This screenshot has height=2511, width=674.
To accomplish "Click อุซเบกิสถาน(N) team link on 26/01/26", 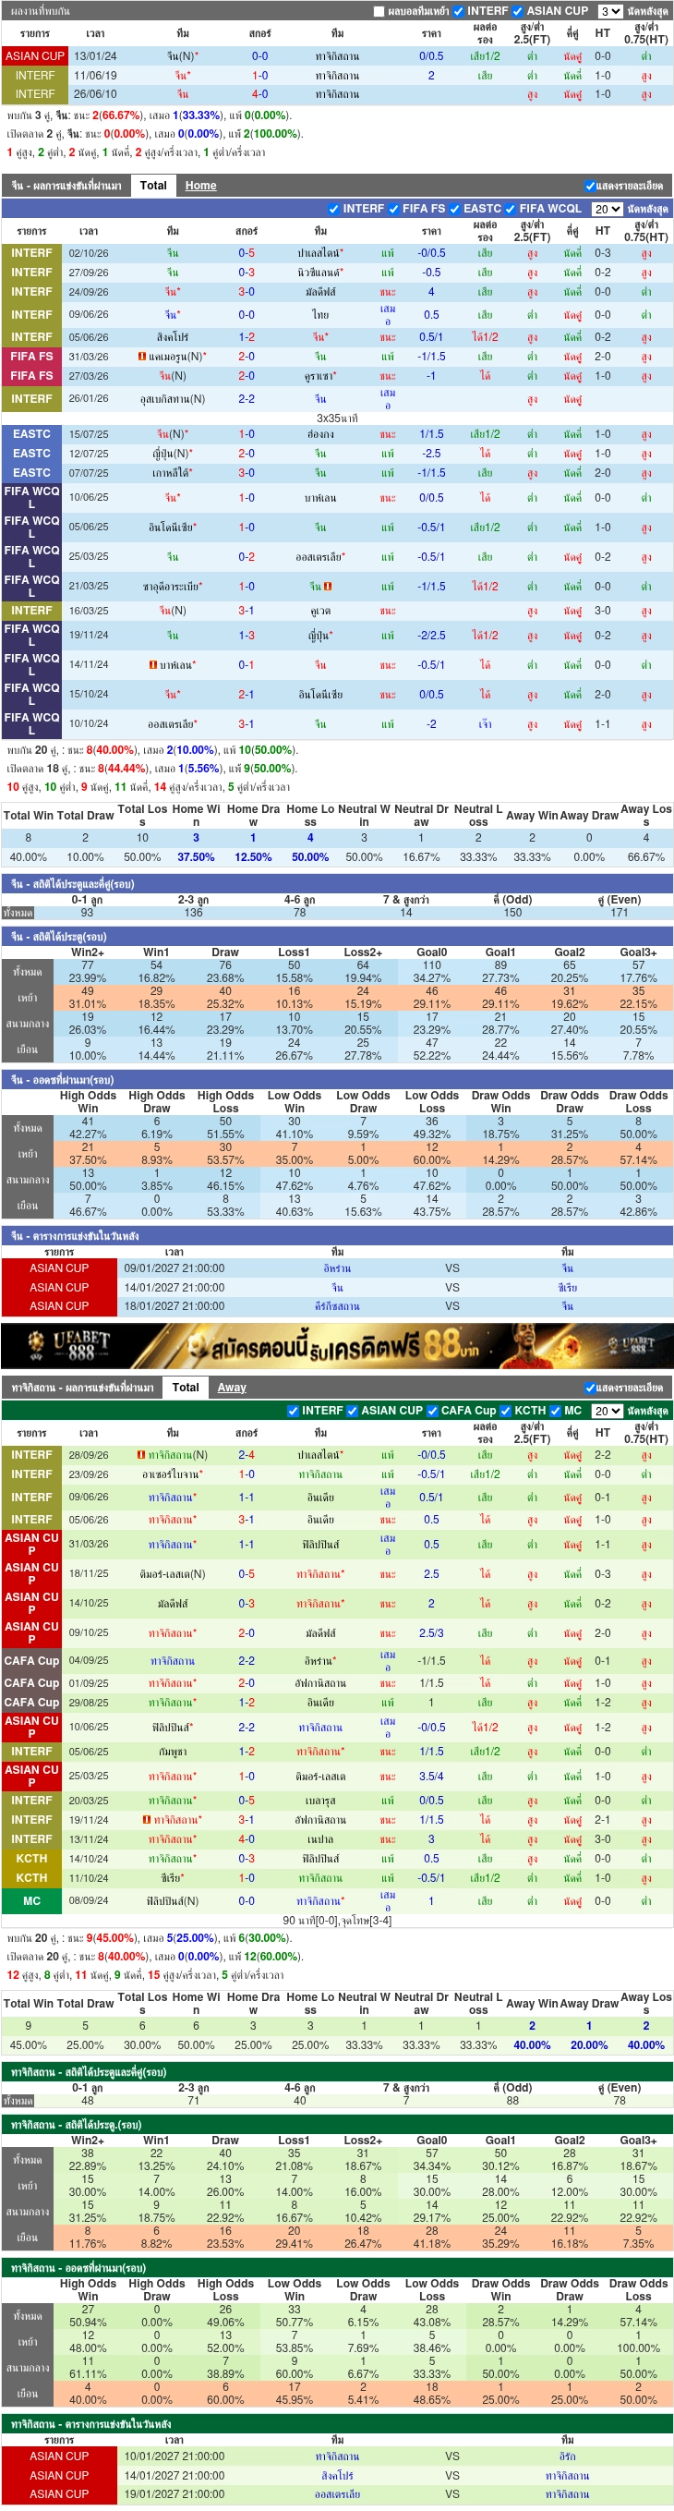I will tap(173, 400).
